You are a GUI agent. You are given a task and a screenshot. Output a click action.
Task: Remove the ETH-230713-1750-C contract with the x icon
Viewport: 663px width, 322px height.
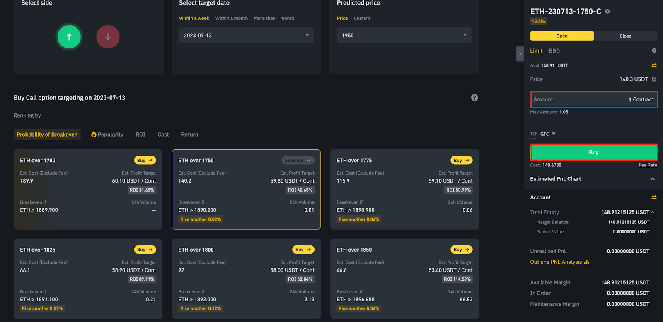pyautogui.click(x=607, y=12)
